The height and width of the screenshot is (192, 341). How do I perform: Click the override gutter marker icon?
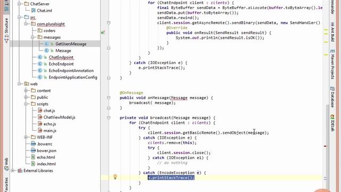[x=103, y=33]
